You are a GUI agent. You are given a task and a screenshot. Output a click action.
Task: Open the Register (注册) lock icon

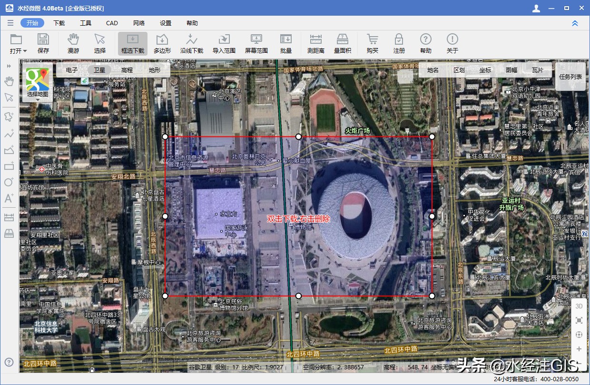tap(399, 43)
